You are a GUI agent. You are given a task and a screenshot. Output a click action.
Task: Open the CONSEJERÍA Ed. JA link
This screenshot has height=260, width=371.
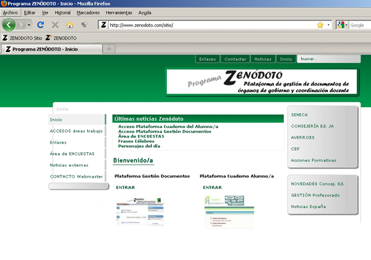(x=312, y=126)
